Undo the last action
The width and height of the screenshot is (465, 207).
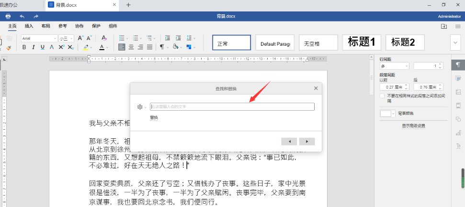click(22, 16)
